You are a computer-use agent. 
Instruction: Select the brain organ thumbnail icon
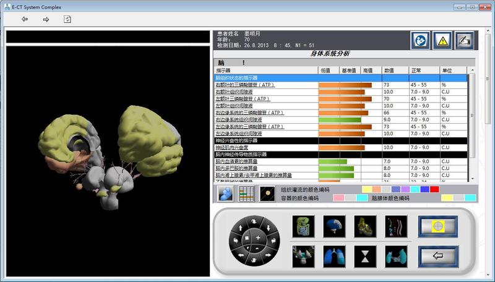click(x=334, y=226)
